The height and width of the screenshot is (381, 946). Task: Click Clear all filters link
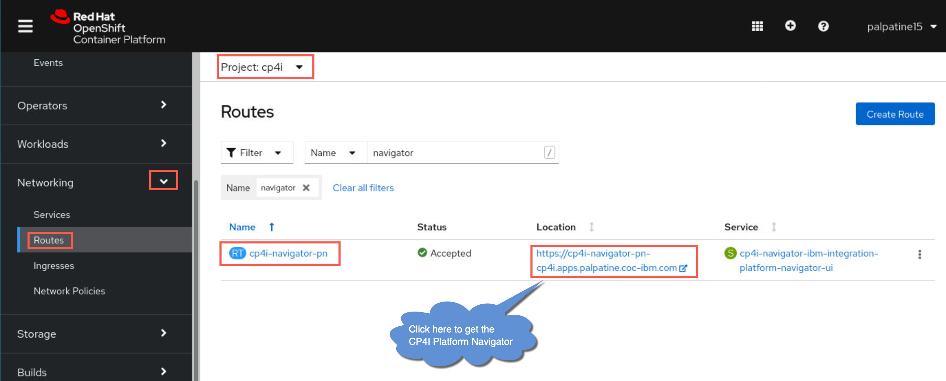[x=363, y=188]
